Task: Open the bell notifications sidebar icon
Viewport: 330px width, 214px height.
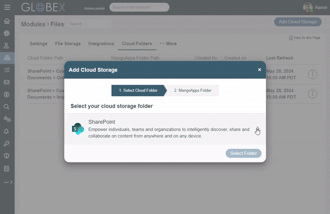Action: pos(7,131)
